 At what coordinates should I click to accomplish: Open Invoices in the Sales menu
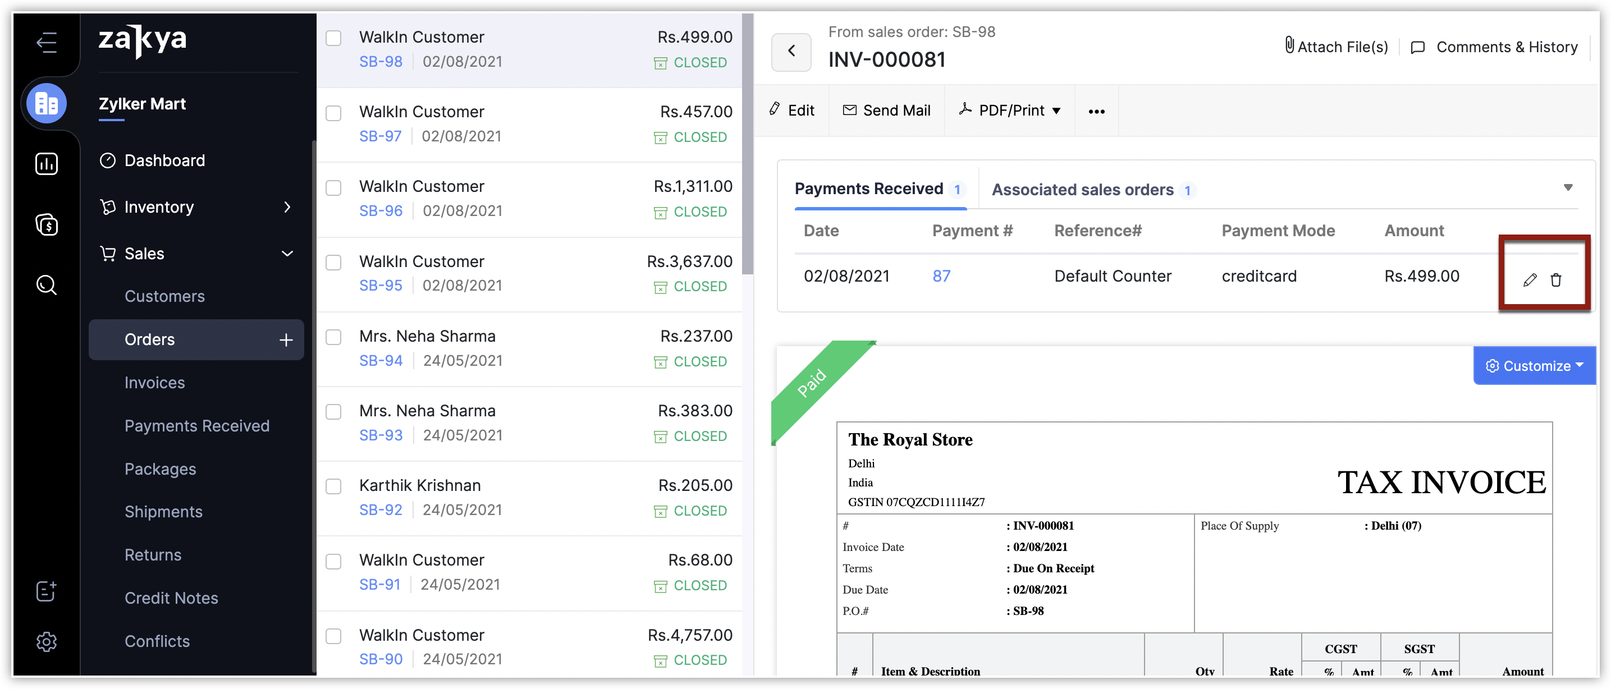point(154,383)
